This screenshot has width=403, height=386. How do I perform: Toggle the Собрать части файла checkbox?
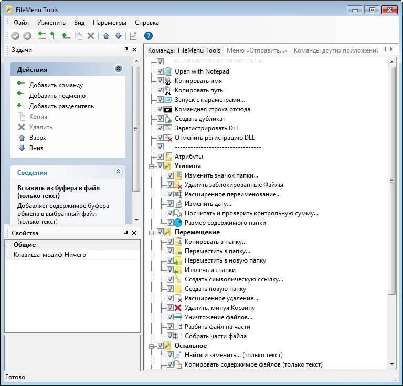[x=170, y=336]
